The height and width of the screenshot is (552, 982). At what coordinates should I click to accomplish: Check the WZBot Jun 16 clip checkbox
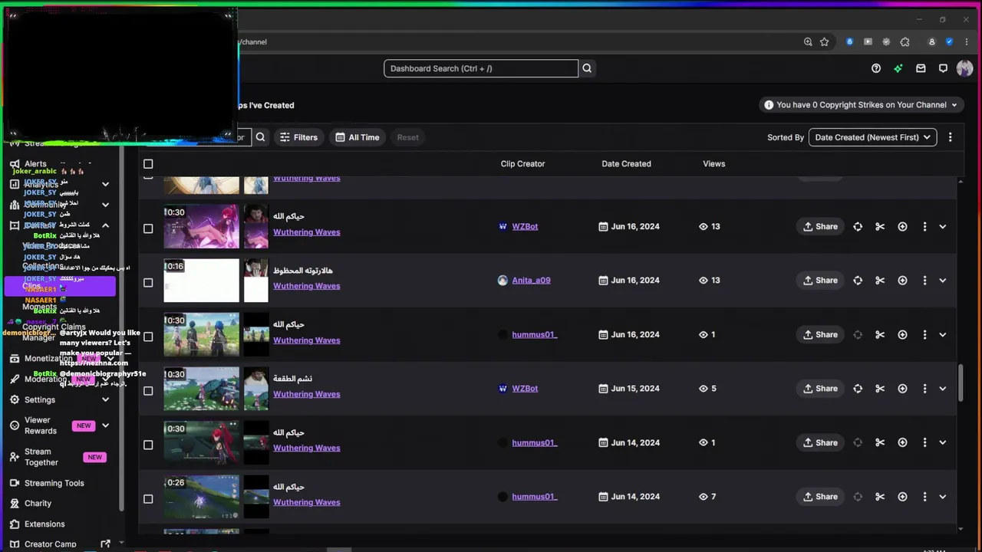pos(148,228)
